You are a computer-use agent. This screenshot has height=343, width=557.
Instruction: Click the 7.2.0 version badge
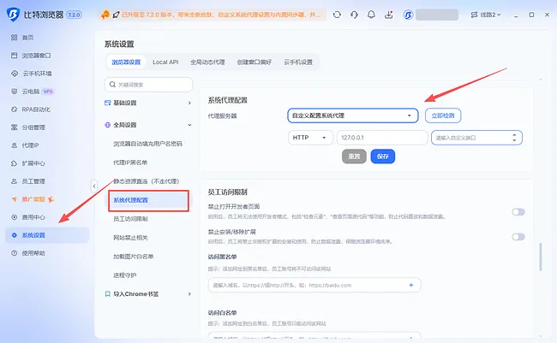pos(75,15)
